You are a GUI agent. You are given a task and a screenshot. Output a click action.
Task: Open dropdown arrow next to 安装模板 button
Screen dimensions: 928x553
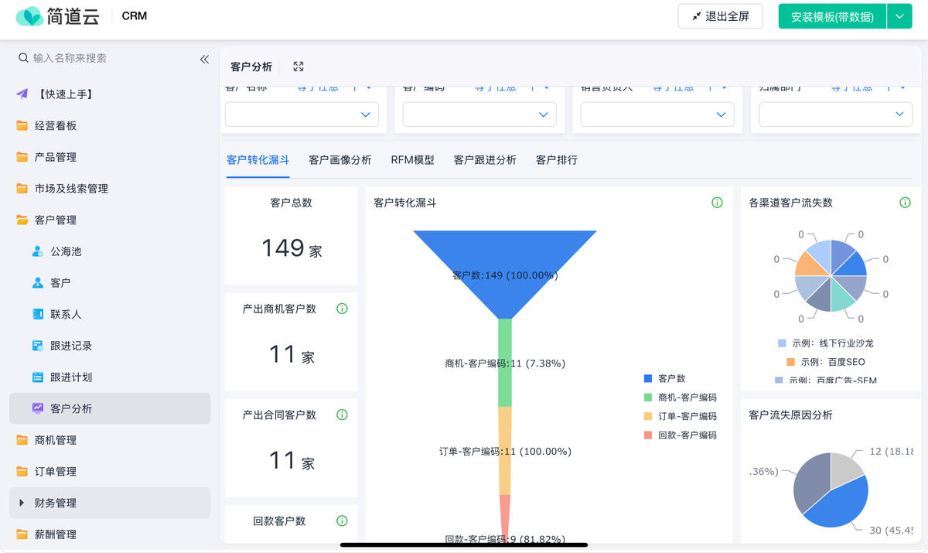pyautogui.click(x=899, y=16)
